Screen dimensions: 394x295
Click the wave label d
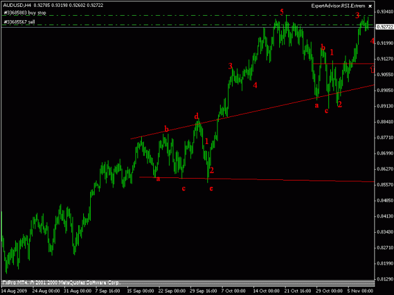(196, 116)
